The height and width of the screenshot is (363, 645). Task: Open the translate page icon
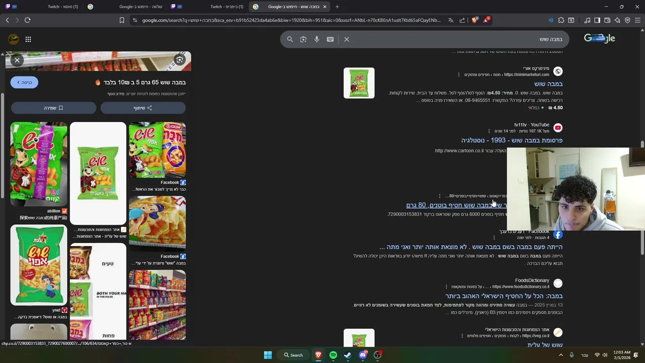[x=450, y=20]
